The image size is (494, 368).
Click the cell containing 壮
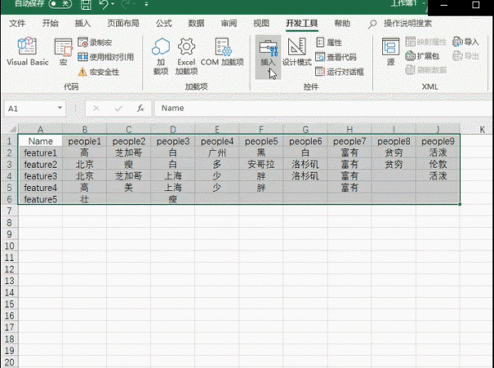85,199
